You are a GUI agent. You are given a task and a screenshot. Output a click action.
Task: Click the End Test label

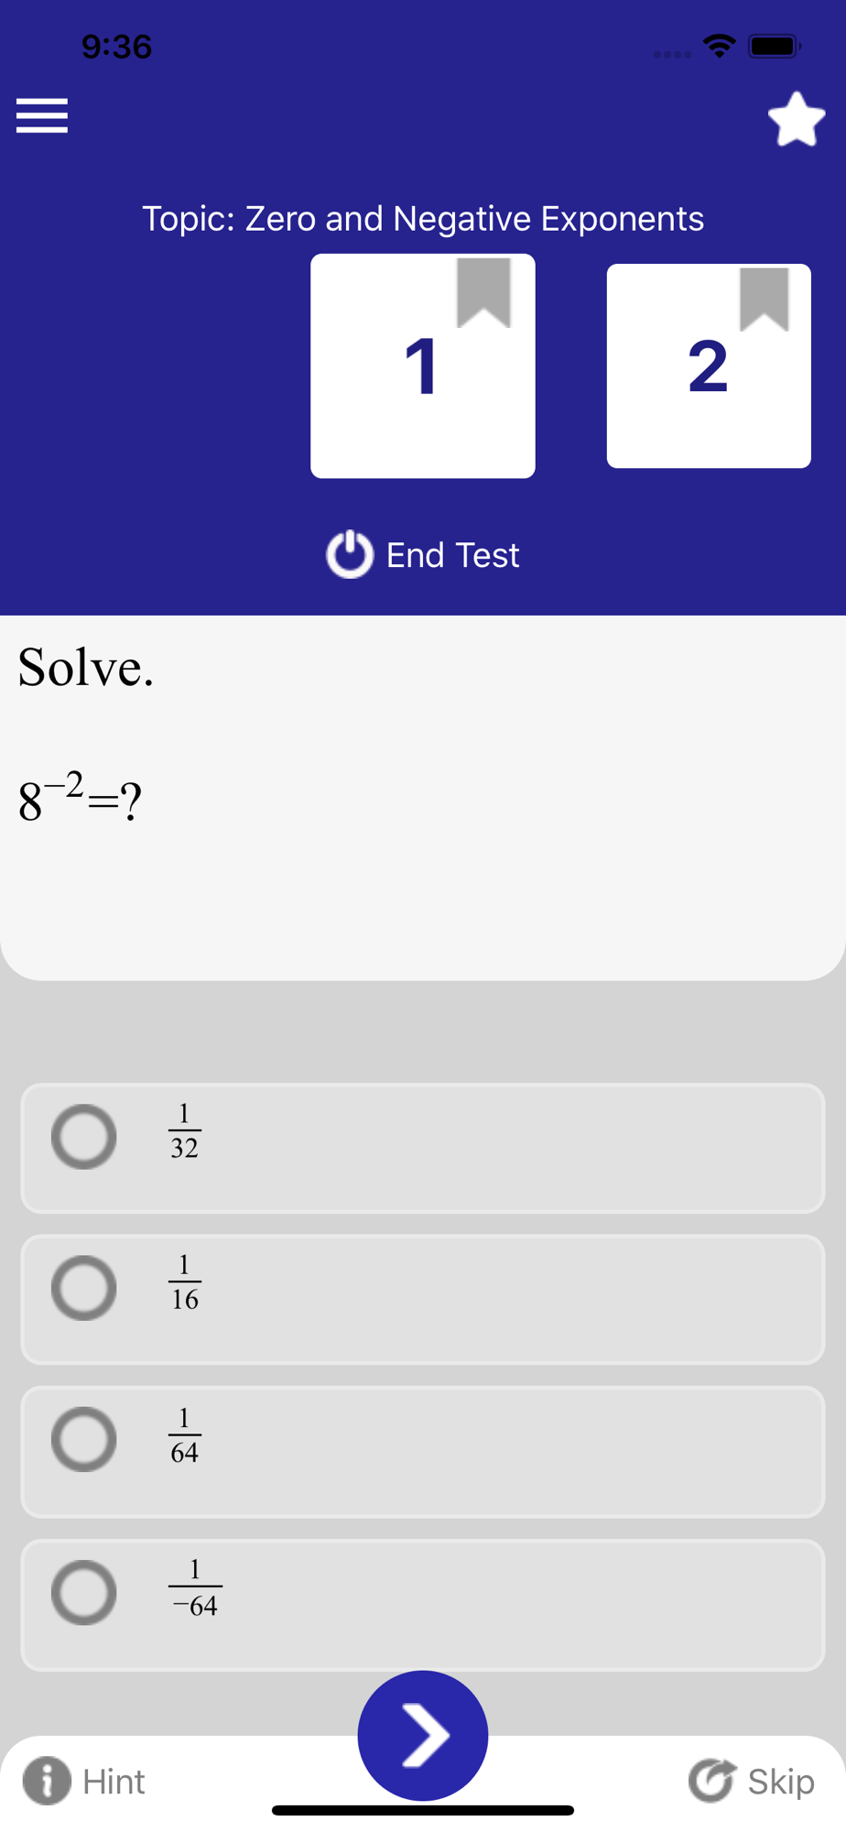pos(452,555)
